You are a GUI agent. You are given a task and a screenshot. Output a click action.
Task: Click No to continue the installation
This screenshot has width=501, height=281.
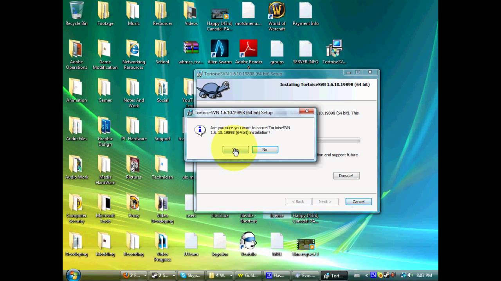(x=265, y=150)
